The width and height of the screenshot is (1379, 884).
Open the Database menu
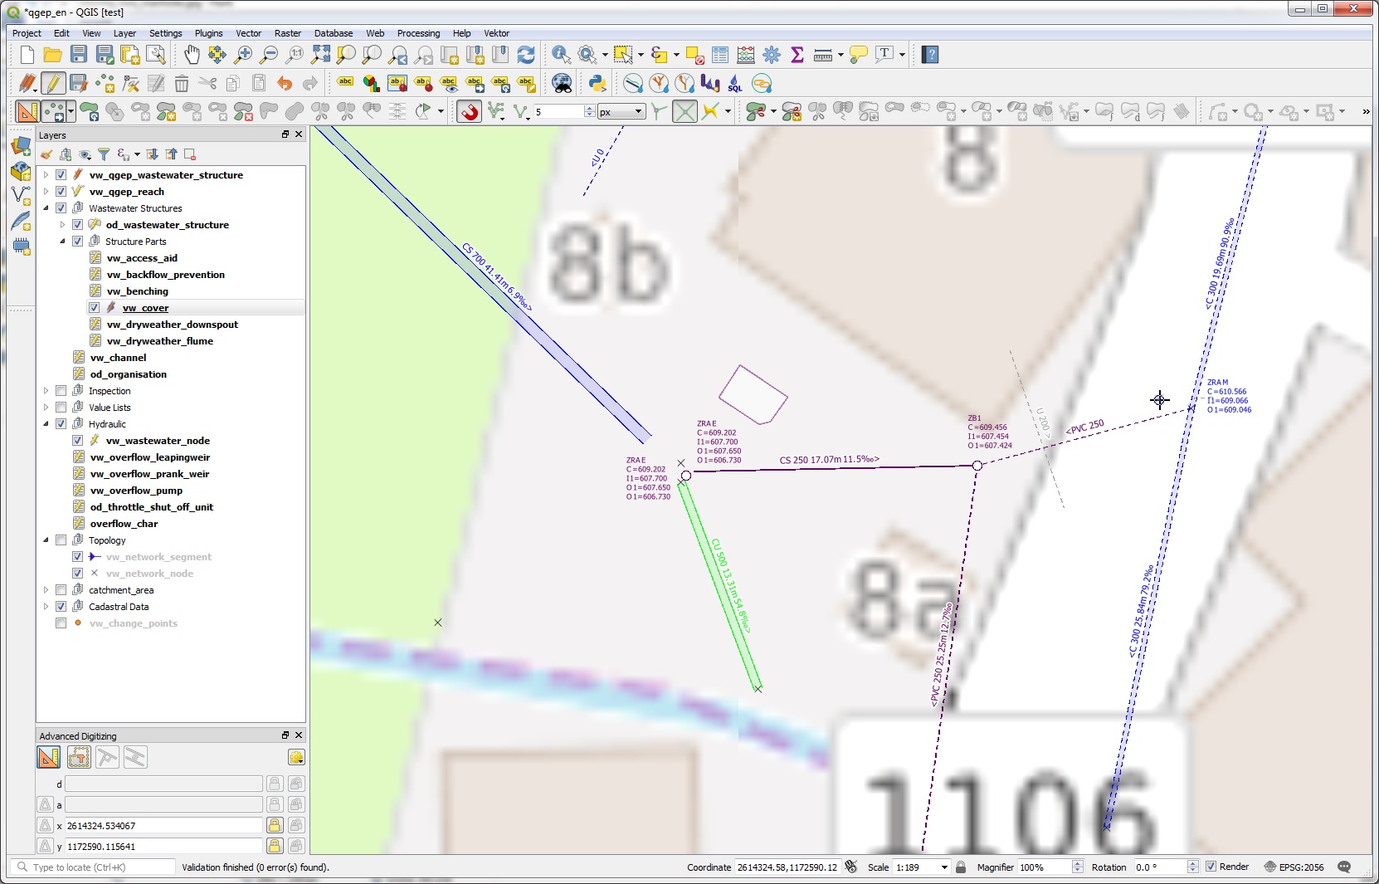[x=334, y=33]
